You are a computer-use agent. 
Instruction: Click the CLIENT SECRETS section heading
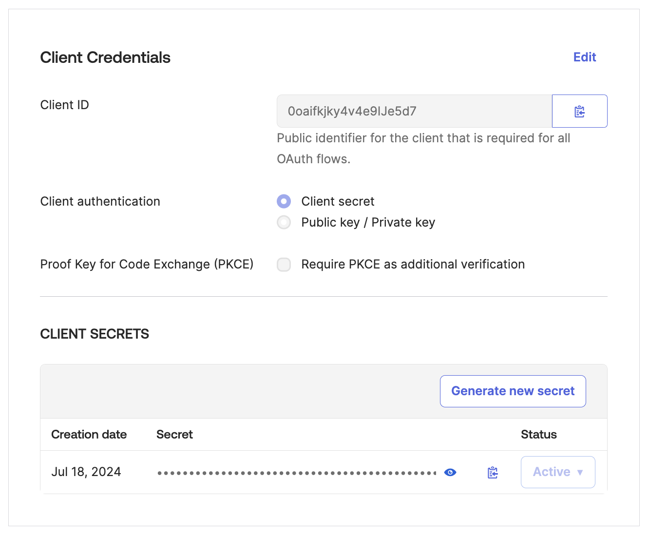click(x=95, y=334)
